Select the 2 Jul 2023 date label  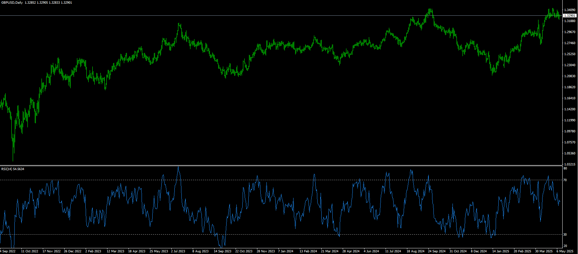coord(178,251)
